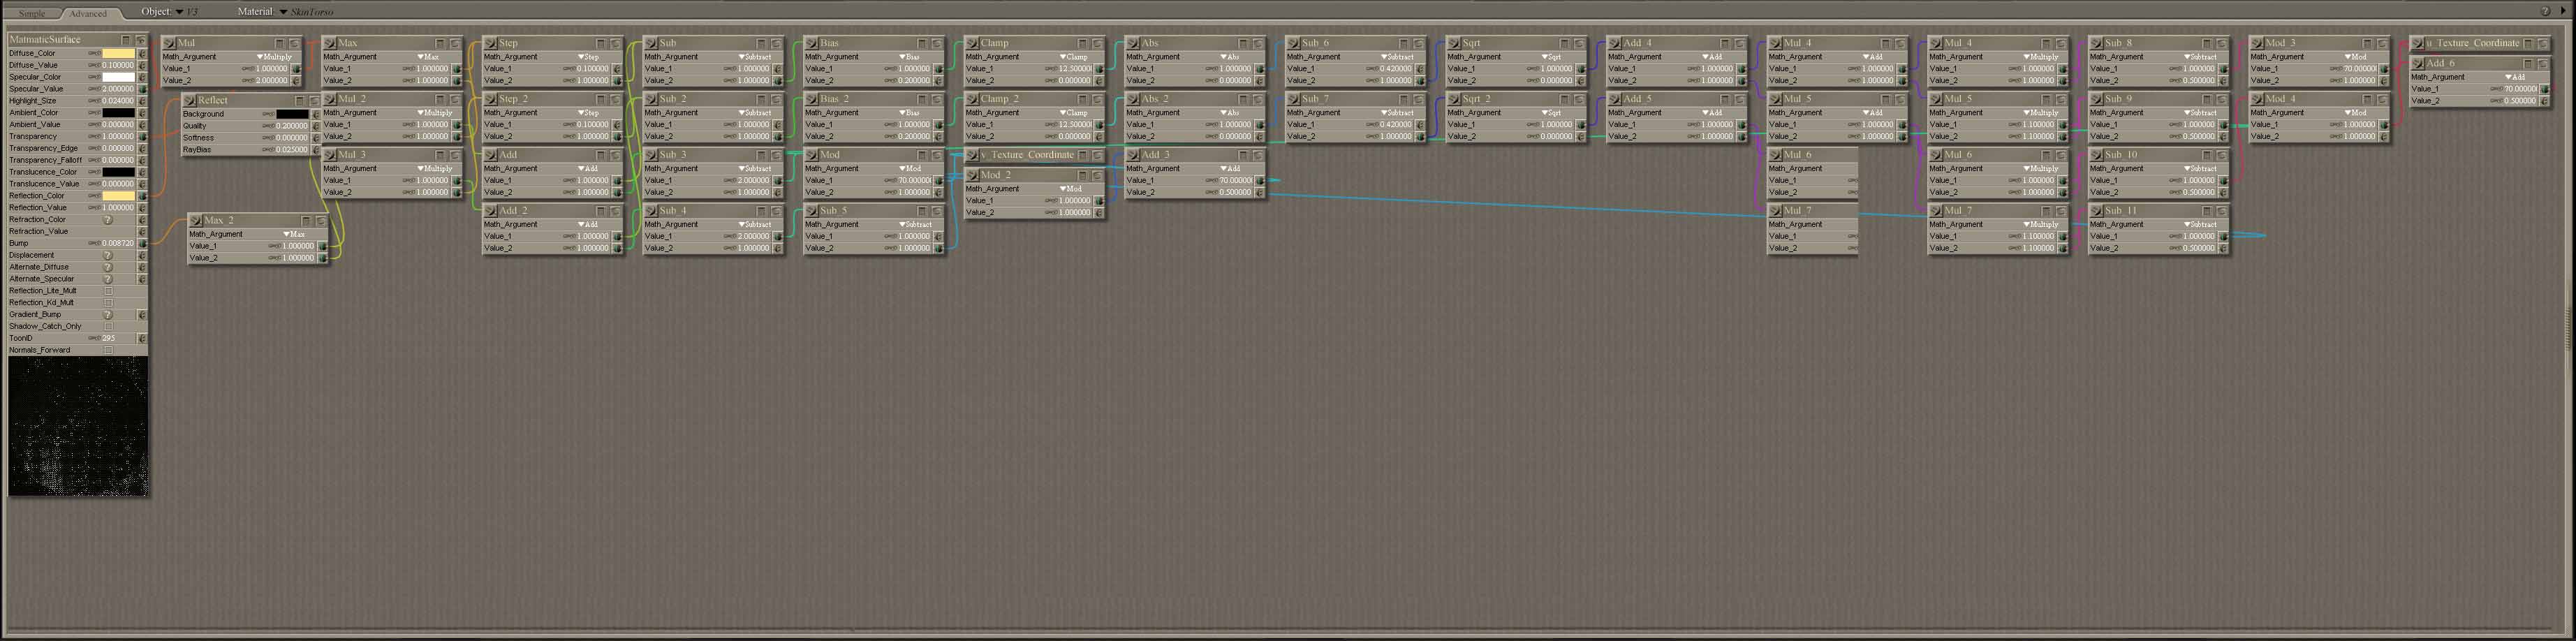Open the Mul node Math_Argument dropdown
2576x641 pixels.
pos(274,57)
